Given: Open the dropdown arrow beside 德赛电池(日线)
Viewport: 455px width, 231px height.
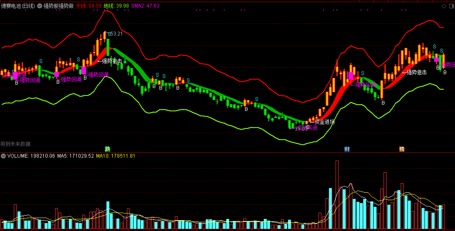Looking at the screenshot, I should (40, 6).
